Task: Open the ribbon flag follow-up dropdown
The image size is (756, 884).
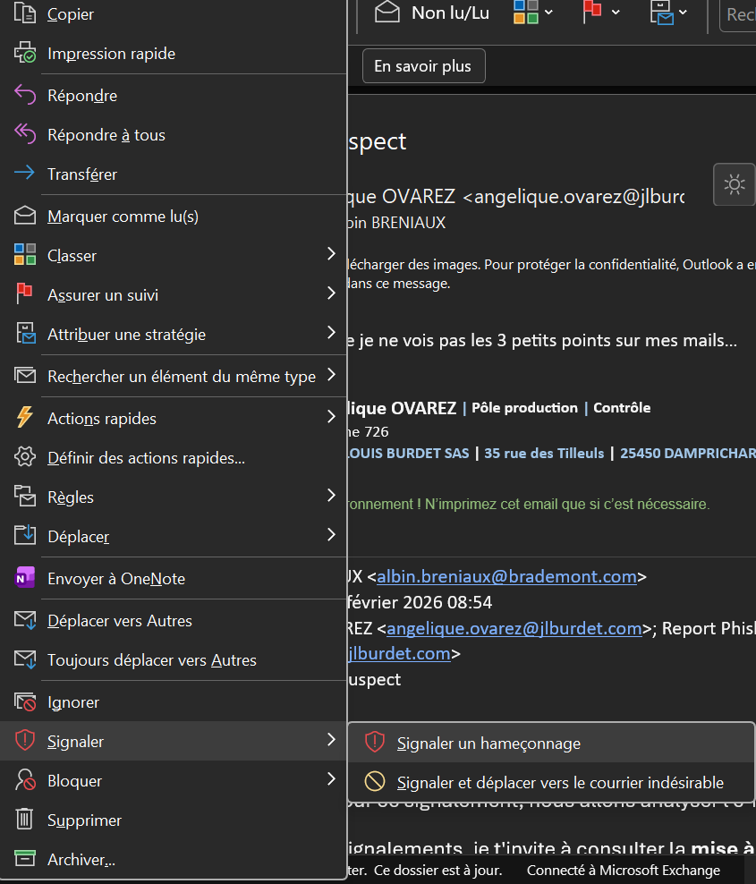Action: point(616,13)
